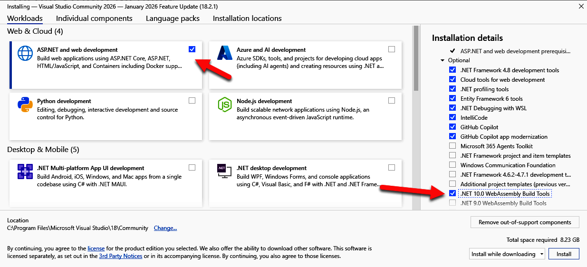Screen dimensions: 587x267
Task: Click the Installation details heading
Action: 467,38
